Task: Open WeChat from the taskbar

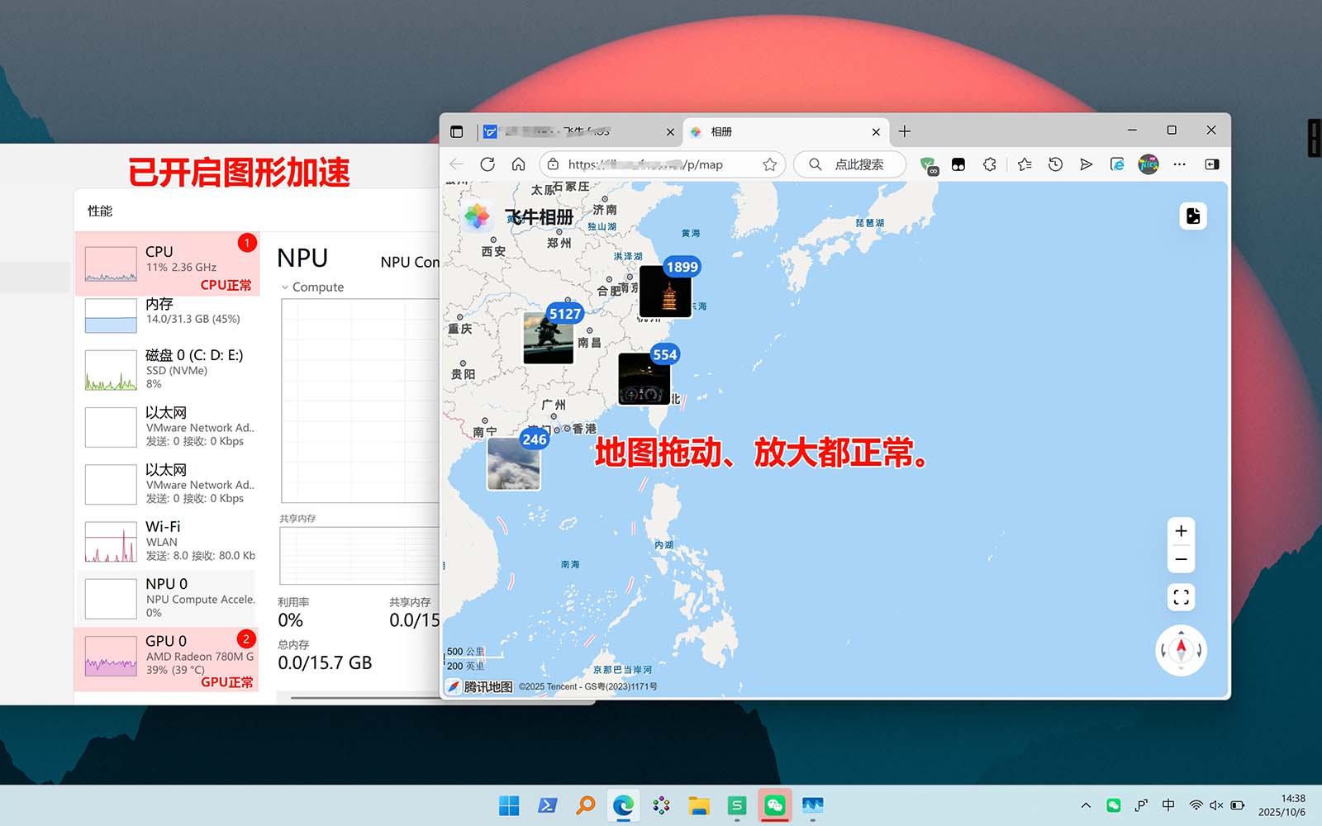Action: click(775, 805)
